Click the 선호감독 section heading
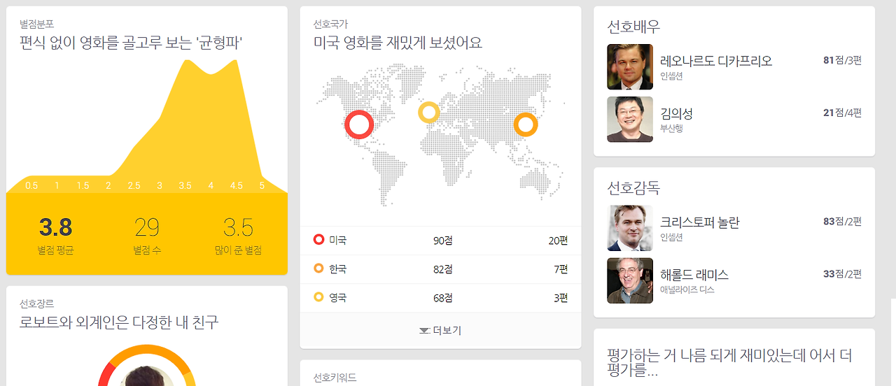This screenshot has height=386, width=896. coord(633,187)
